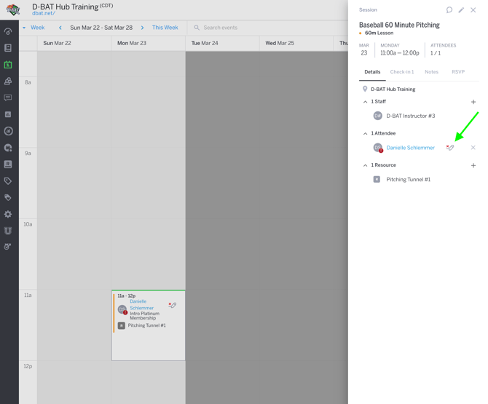Click Pitching Tunnel #1 text in panel
This screenshot has width=488, height=404.
click(409, 180)
